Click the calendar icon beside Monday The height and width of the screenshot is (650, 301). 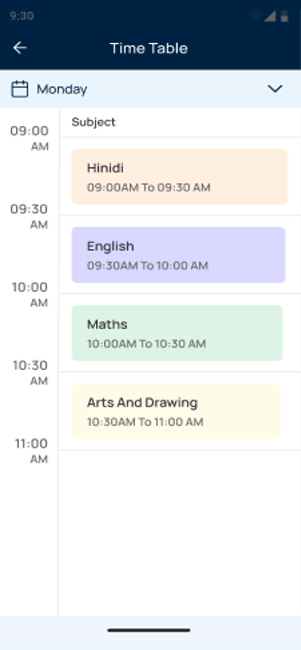coord(20,89)
